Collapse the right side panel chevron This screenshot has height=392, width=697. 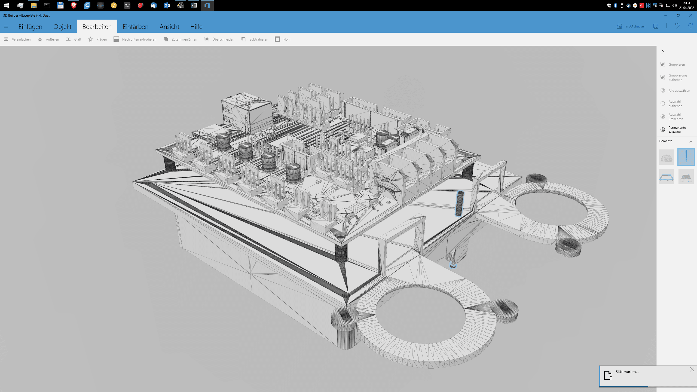coord(663,52)
